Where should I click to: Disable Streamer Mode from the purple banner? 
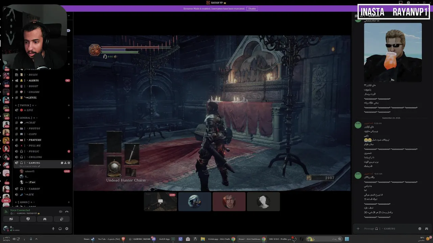(x=252, y=8)
